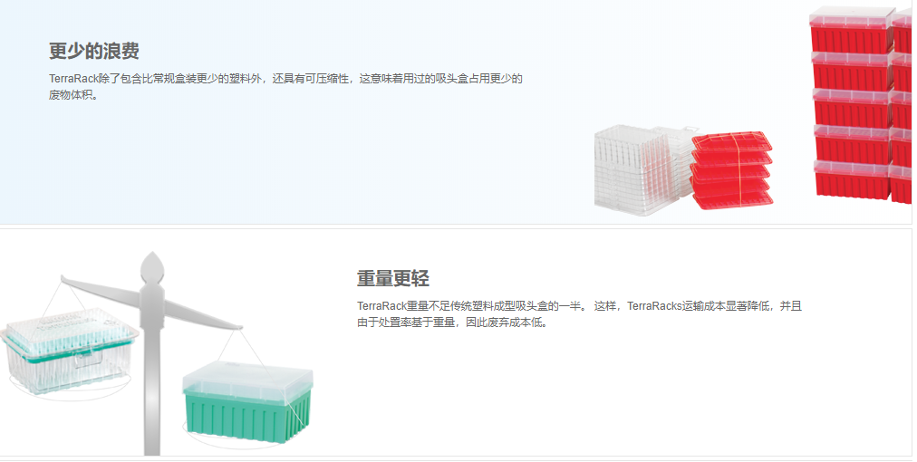917x462 pixels.
Task: Click the tall red tip box stack
Action: coord(853,103)
